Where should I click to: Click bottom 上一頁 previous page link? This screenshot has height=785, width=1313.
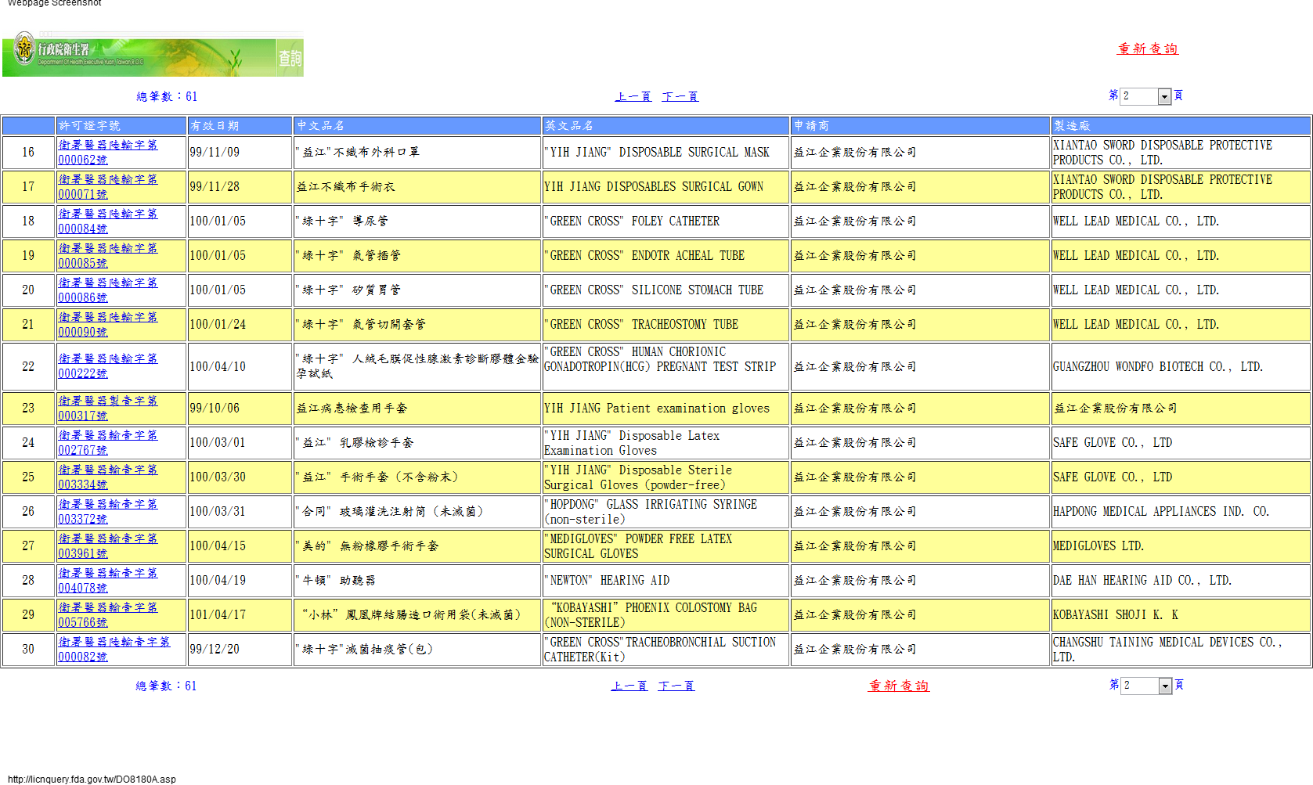click(x=629, y=686)
